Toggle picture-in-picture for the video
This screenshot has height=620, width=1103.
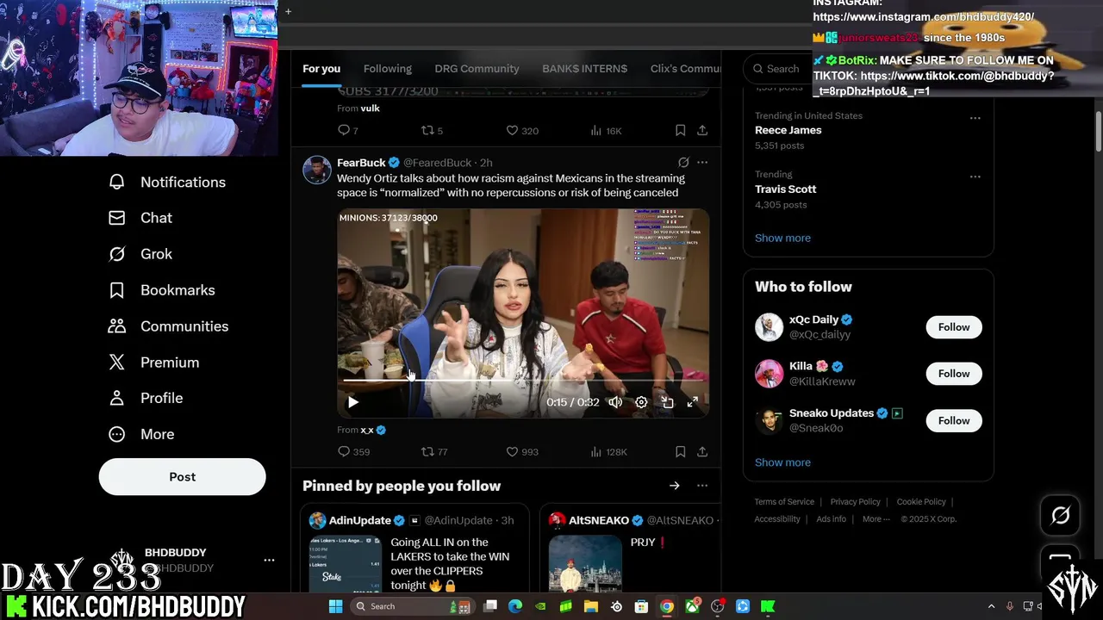(667, 402)
